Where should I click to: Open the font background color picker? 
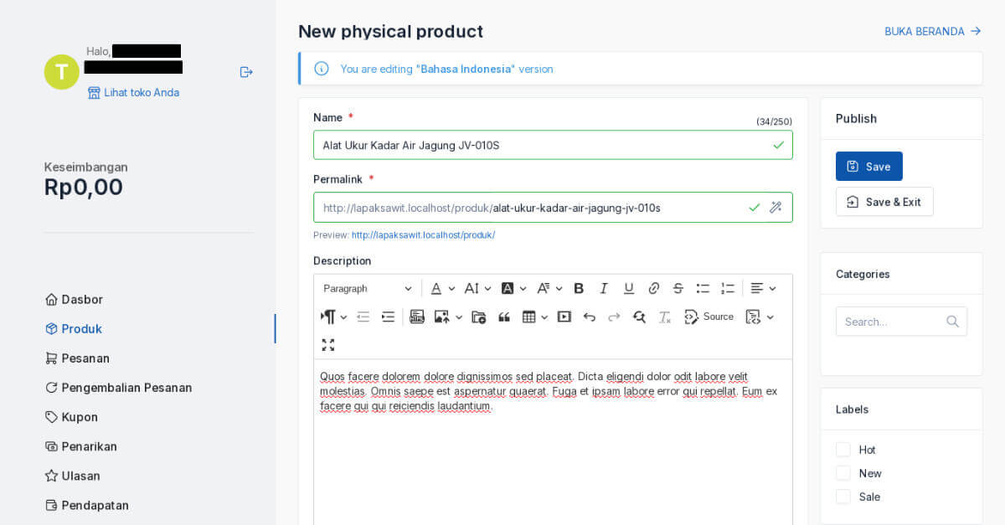click(x=513, y=288)
